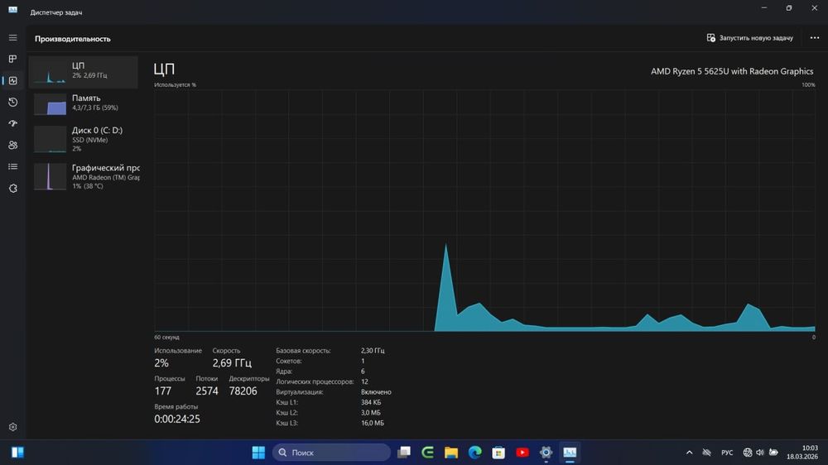The width and height of the screenshot is (828, 465).
Task: Select Графический процессор performance item
Action: coord(84,177)
